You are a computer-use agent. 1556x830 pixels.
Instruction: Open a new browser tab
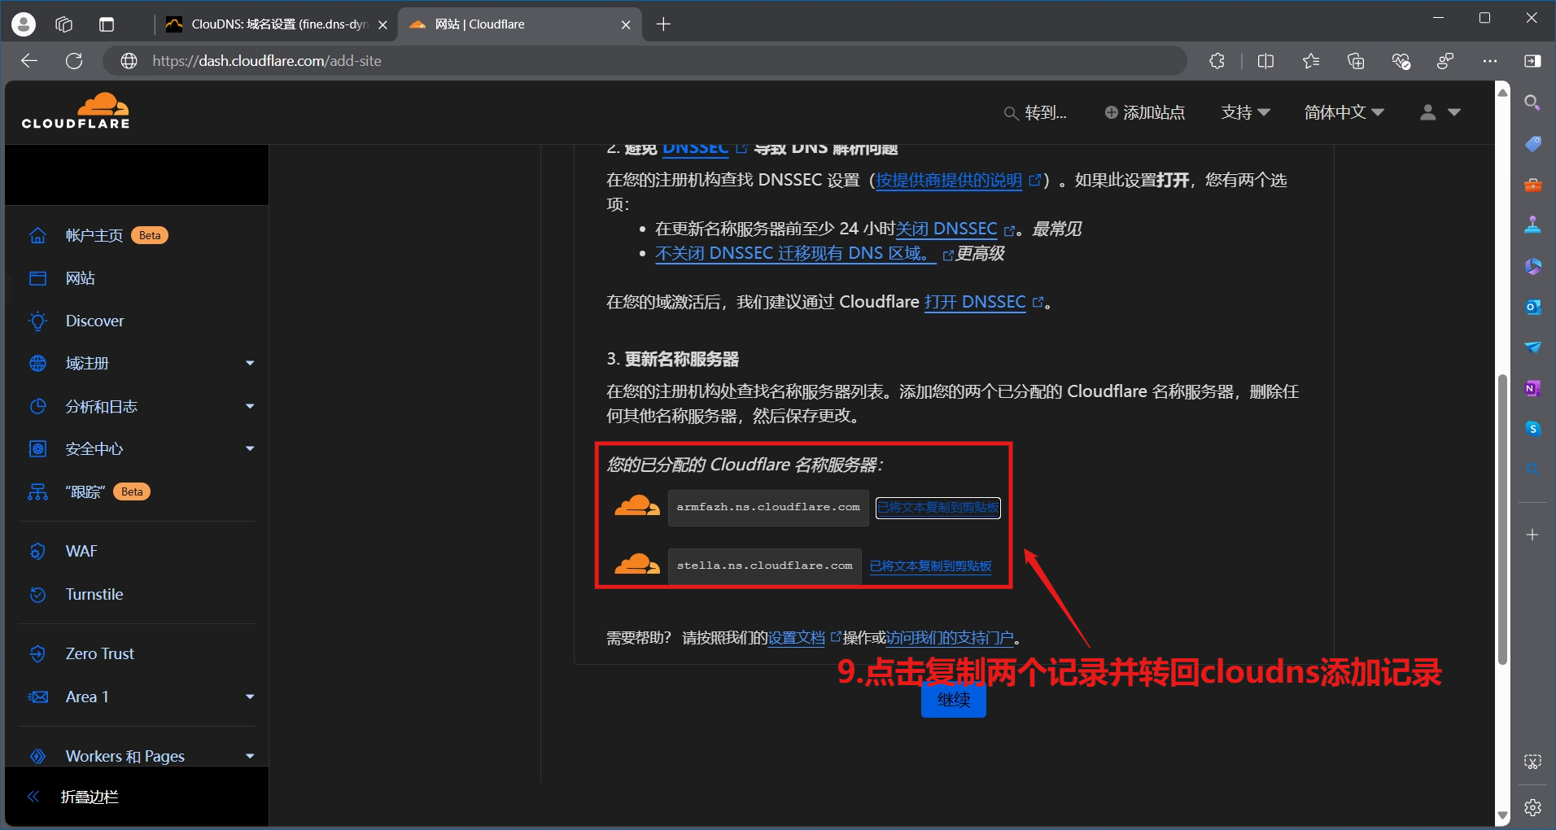[x=663, y=24]
